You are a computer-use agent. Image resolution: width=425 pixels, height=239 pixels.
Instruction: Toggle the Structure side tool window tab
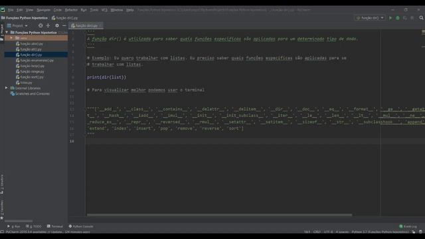tap(2, 185)
